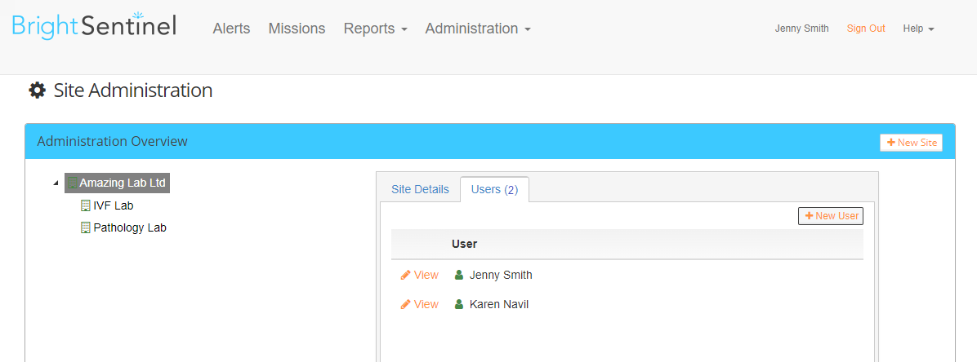Click Karen Navil's green user icon
The width and height of the screenshot is (977, 362).
coord(459,304)
